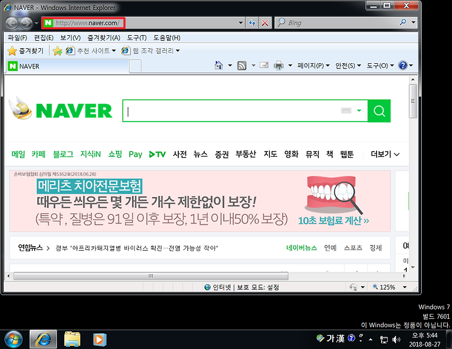Viewport: 452px width, 349px height.
Task: Open the 추천 사이트 dropdown
Action: coord(90,51)
